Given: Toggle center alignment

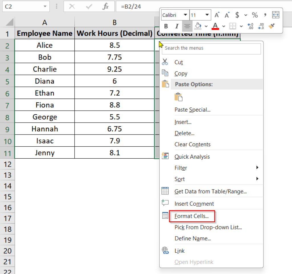Looking at the screenshot, I should point(187,26).
